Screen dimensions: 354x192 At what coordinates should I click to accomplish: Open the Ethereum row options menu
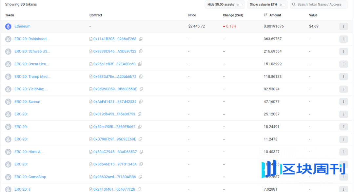coord(344,27)
